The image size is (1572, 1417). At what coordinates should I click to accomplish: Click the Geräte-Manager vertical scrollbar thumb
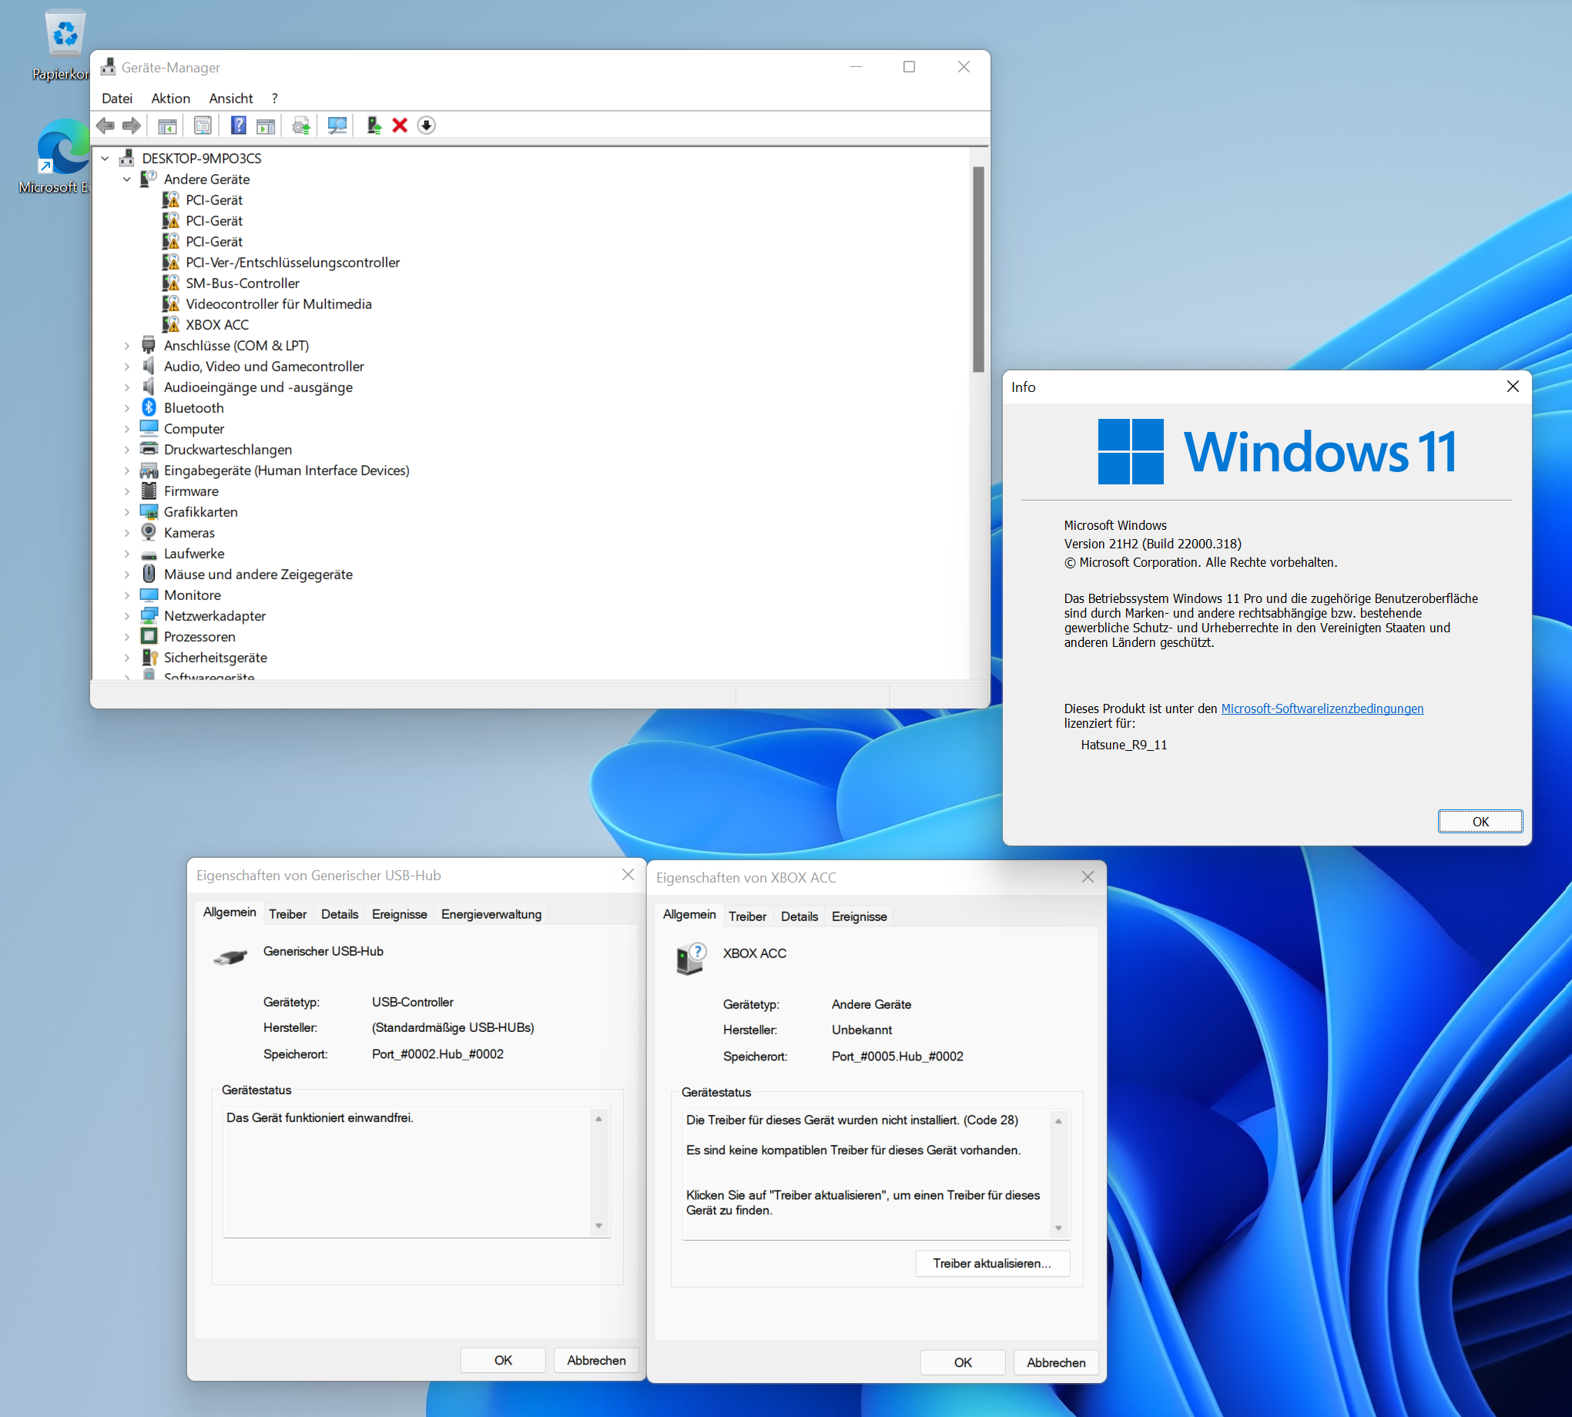[x=978, y=269]
